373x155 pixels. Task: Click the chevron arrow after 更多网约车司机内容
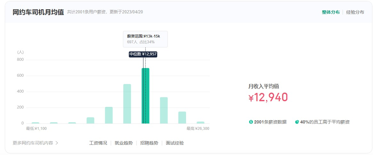point(57,143)
